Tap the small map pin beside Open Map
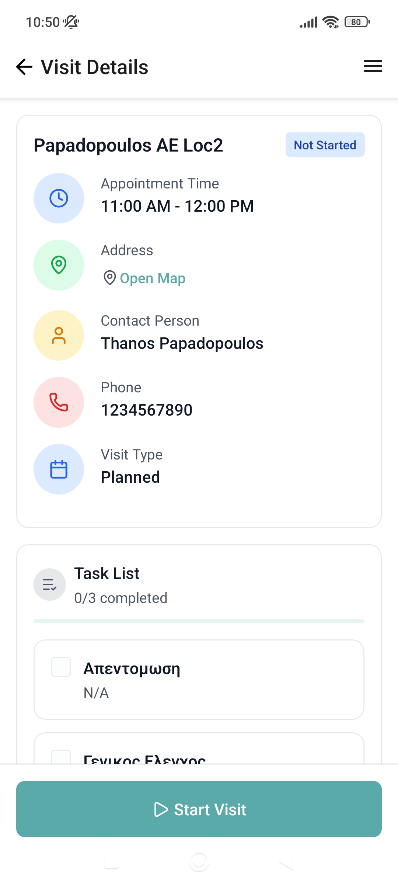This screenshot has width=398, height=885. click(109, 278)
